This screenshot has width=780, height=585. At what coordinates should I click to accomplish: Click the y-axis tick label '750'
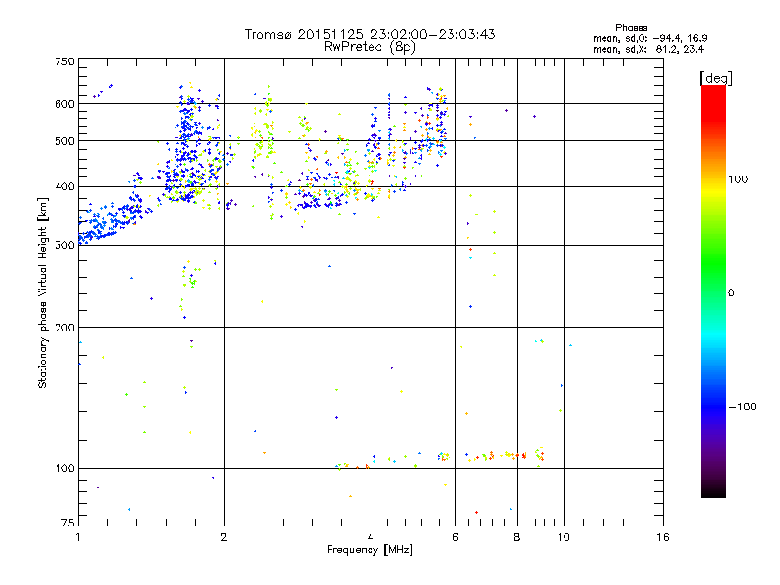click(x=64, y=61)
